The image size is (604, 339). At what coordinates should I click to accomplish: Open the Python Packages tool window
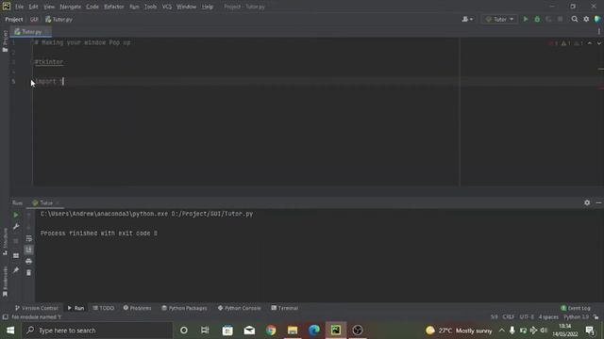[185, 308]
